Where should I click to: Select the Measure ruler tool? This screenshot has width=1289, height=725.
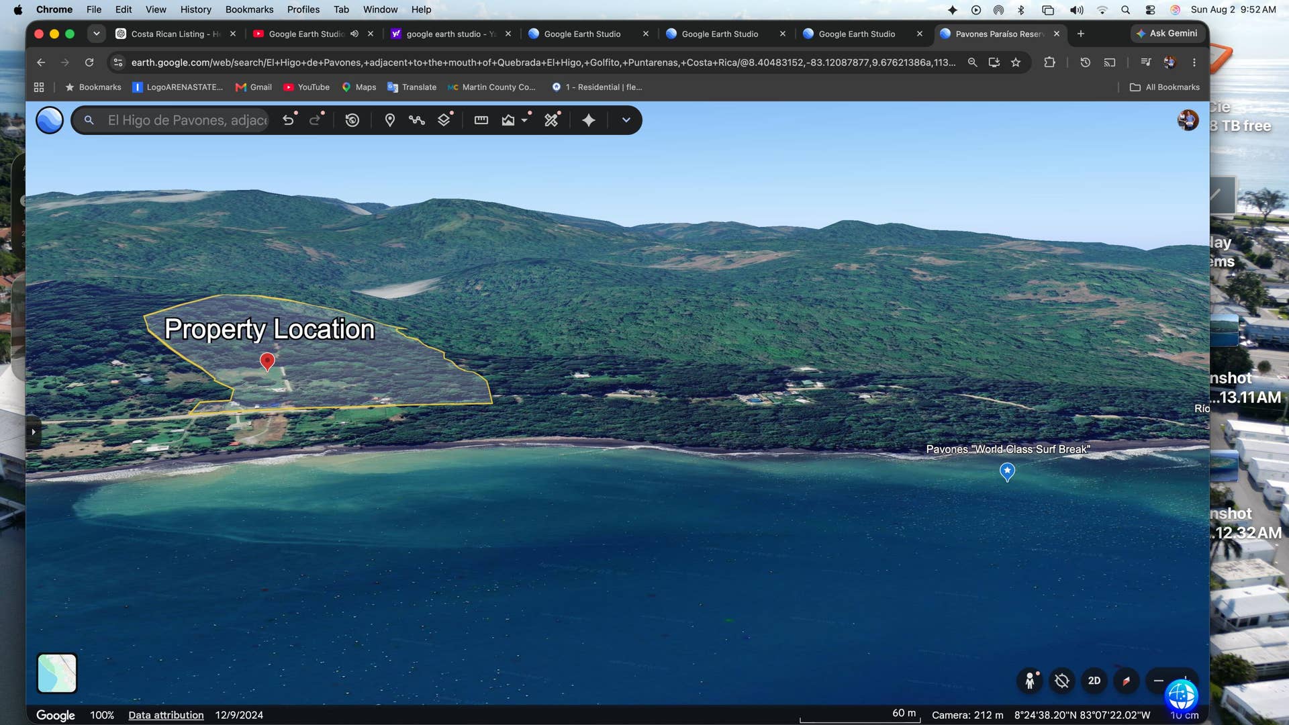click(481, 120)
